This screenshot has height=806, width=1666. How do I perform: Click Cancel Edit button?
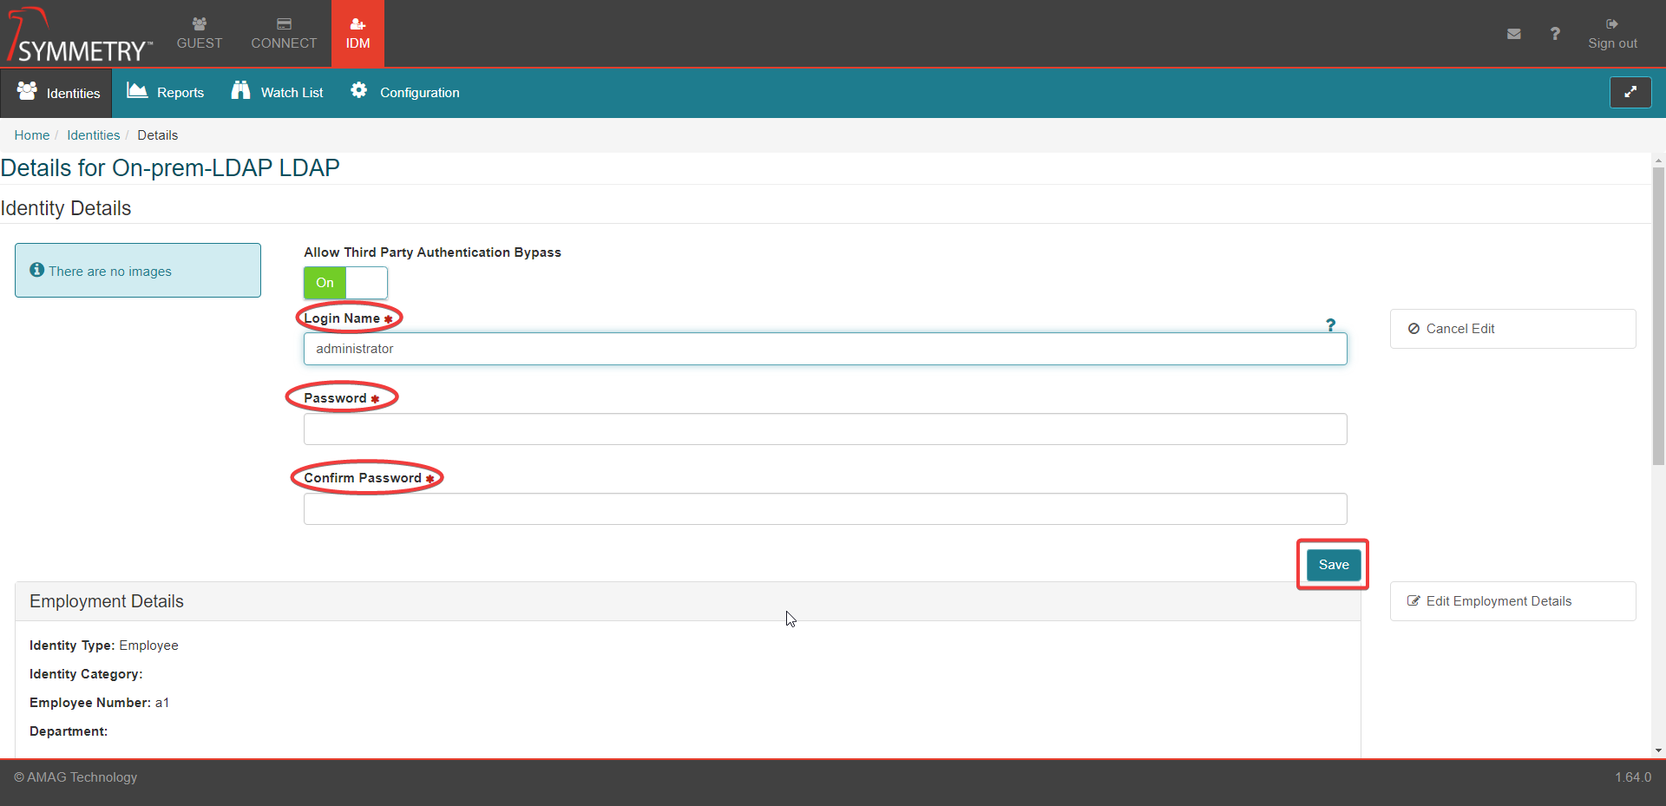(x=1512, y=329)
